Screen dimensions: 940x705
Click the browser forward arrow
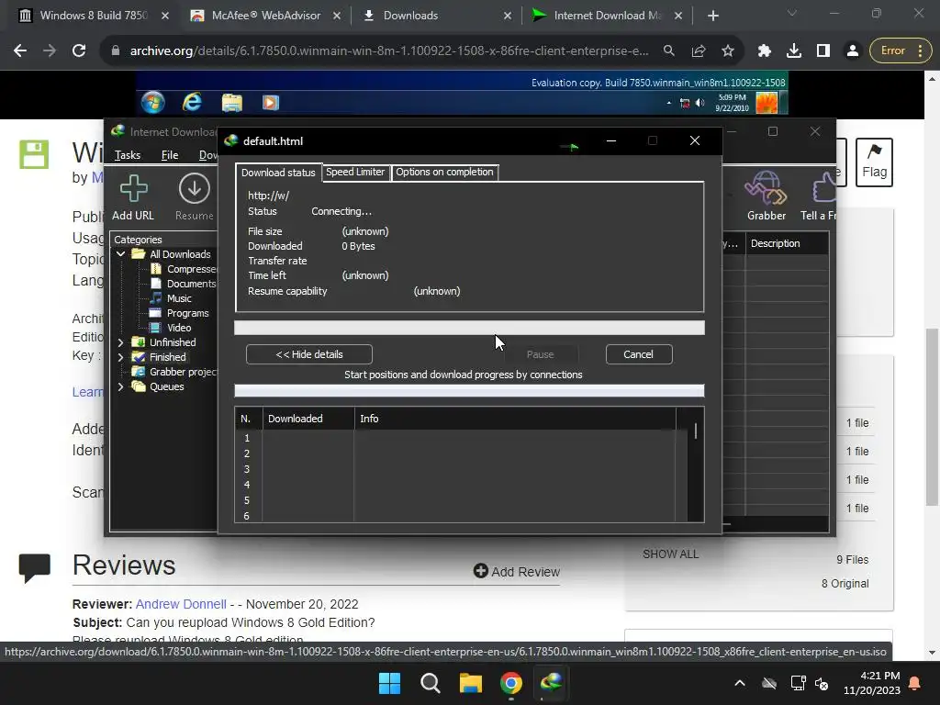[50, 51]
